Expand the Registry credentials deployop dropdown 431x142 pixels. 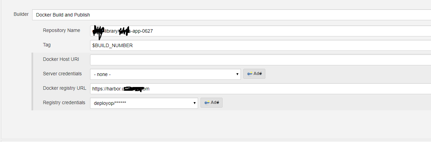pyautogui.click(x=144, y=103)
